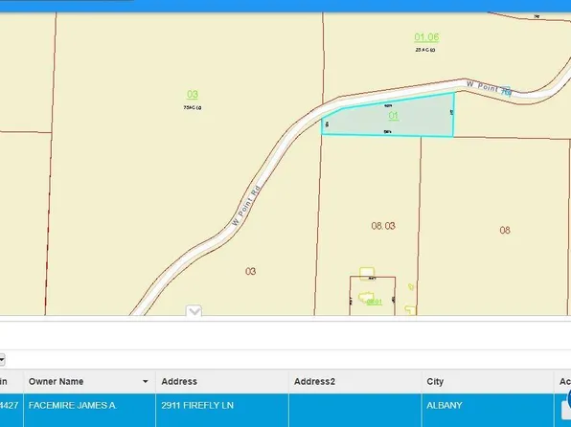
Task: Select the 2911 FIREFLY LN cell
Action: click(222, 410)
